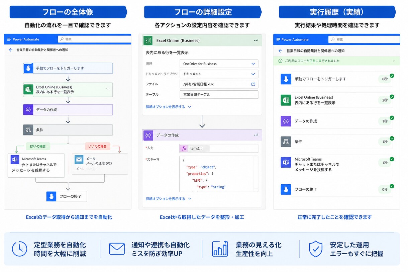408x272 pixels.
Task: Click caption Excelのデータ取得から通知までを自動化
Action: pos(69,217)
